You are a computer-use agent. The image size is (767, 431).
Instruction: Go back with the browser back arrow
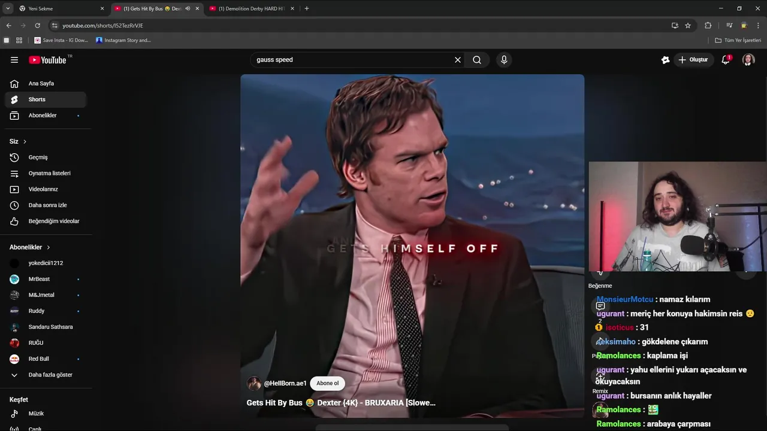[x=8, y=26]
